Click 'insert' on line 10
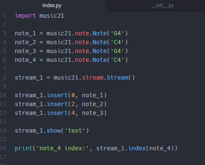This screenshot has width=205, height=165. click(57, 95)
